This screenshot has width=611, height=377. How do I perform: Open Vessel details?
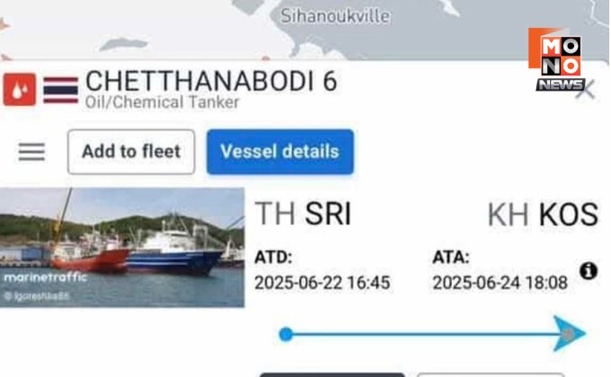(x=279, y=152)
